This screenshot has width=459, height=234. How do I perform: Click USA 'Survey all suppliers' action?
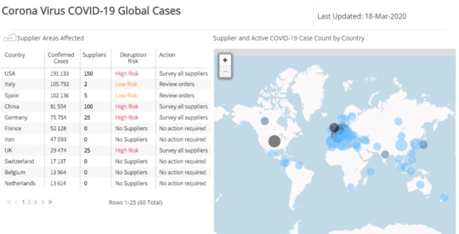point(183,73)
